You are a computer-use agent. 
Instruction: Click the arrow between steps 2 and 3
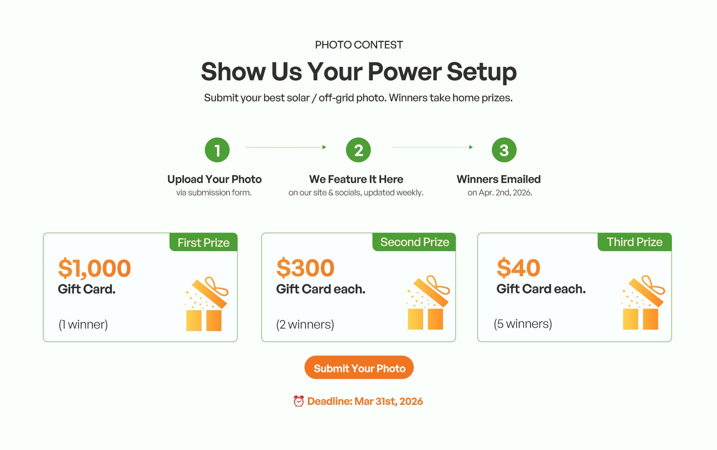(432, 147)
